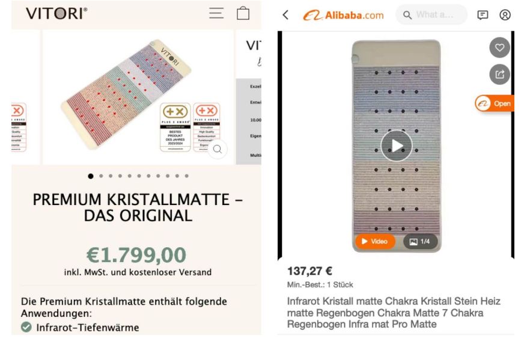Select the Video tab on product gallery
This screenshot has height=338, width=530.
[x=374, y=241]
